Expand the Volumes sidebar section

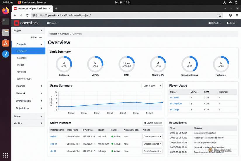tap(28, 86)
